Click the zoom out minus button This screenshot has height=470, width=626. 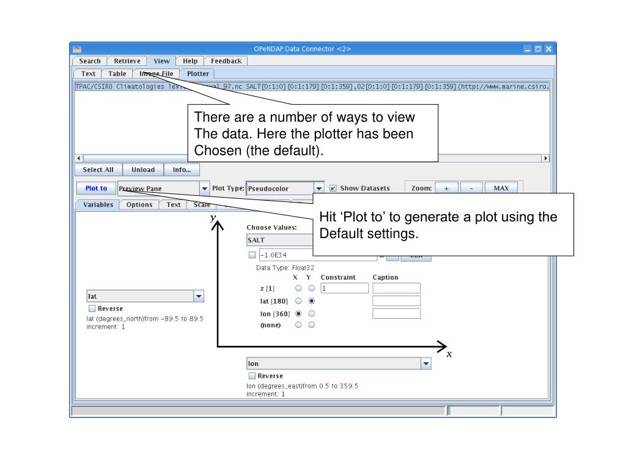coord(471,188)
